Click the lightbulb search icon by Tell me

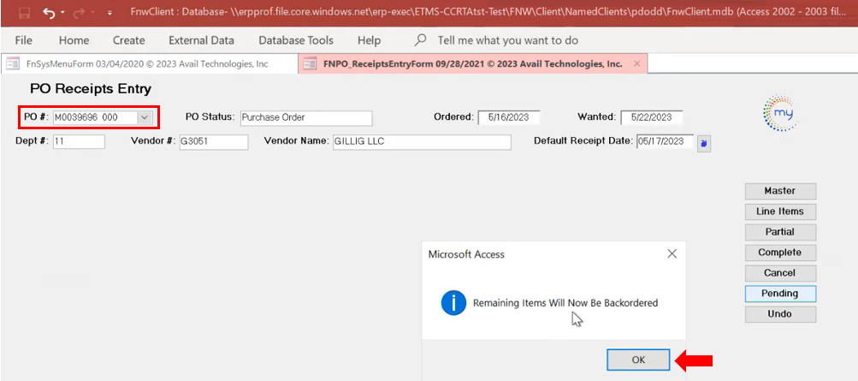point(420,40)
